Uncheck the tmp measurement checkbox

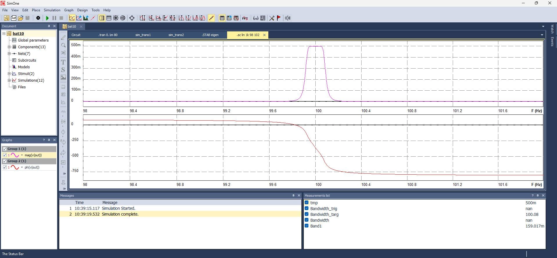click(307, 203)
